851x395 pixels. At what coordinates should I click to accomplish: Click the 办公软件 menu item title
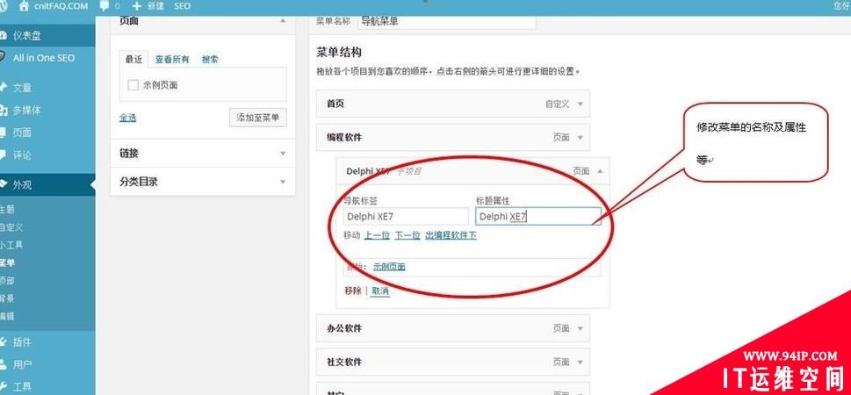tap(344, 328)
